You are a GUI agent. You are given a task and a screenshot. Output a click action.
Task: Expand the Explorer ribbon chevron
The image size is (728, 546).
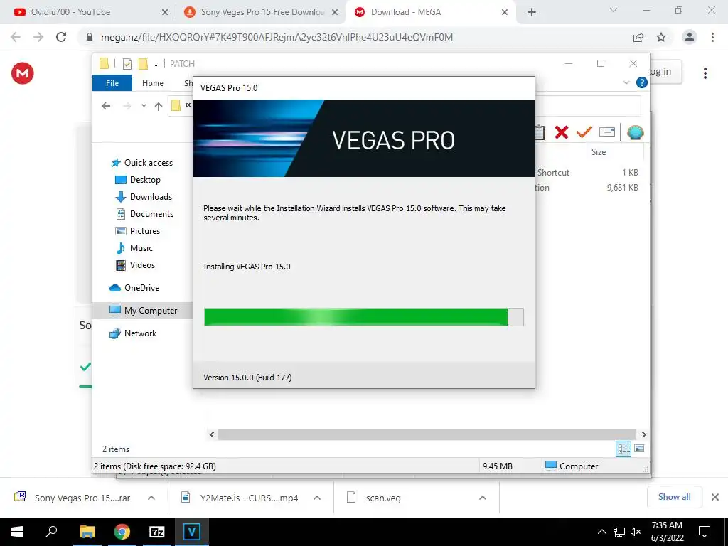pyautogui.click(x=626, y=82)
